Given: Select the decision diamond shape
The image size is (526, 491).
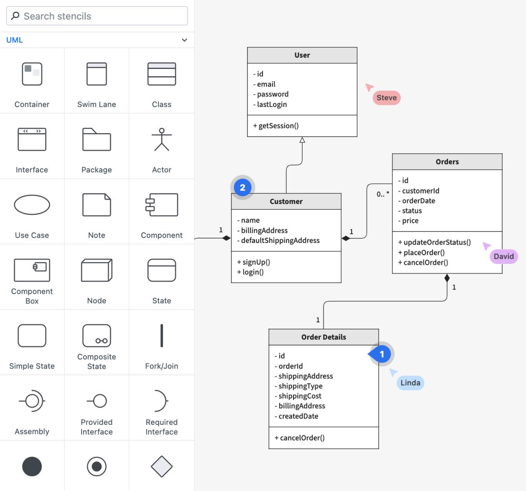Looking at the screenshot, I should pos(161,466).
